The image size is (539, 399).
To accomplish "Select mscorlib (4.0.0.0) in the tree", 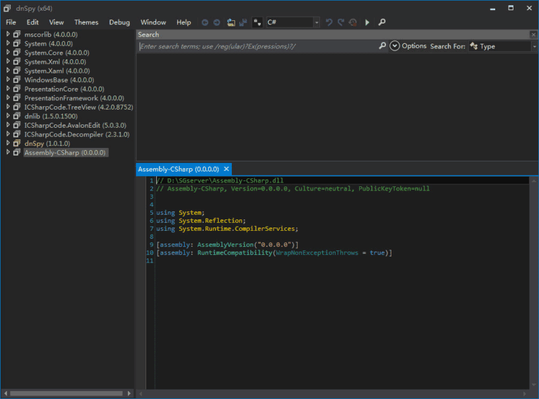I will [x=51, y=34].
